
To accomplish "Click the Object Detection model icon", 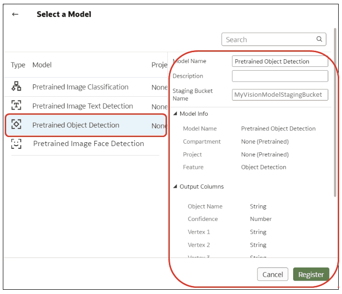I will 17,125.
